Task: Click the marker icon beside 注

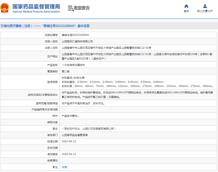Action: 54,167
